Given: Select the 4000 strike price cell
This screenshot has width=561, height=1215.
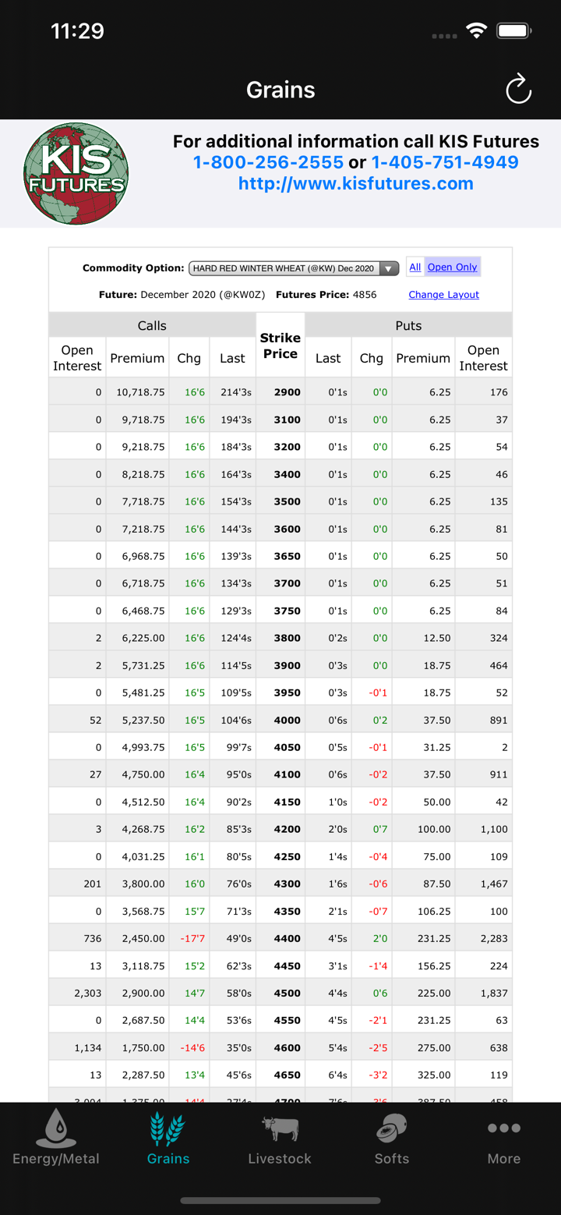Looking at the screenshot, I should tap(287, 721).
